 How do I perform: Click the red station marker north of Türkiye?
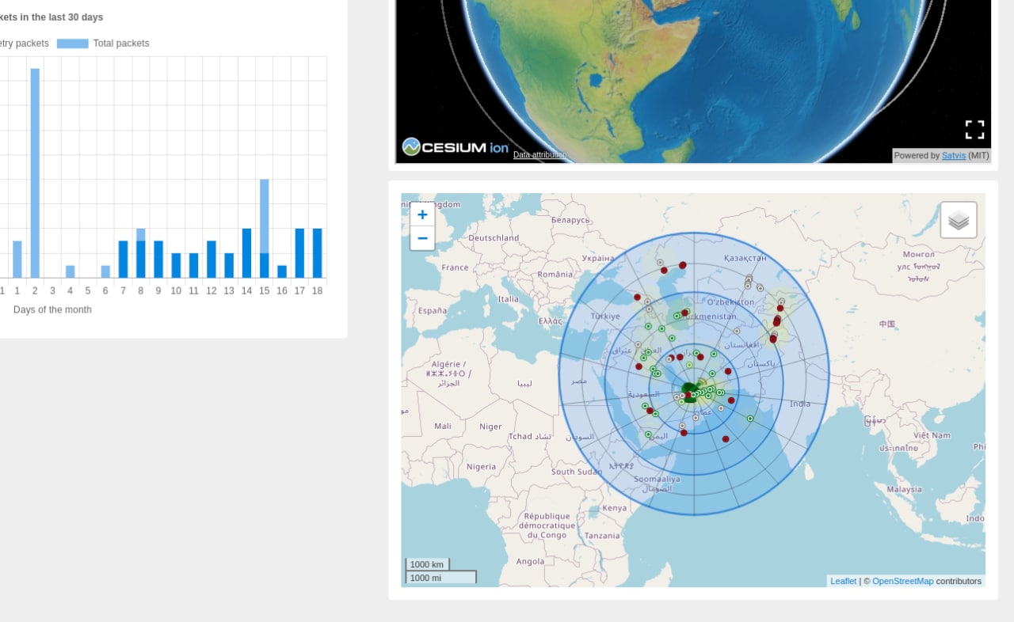[637, 298]
